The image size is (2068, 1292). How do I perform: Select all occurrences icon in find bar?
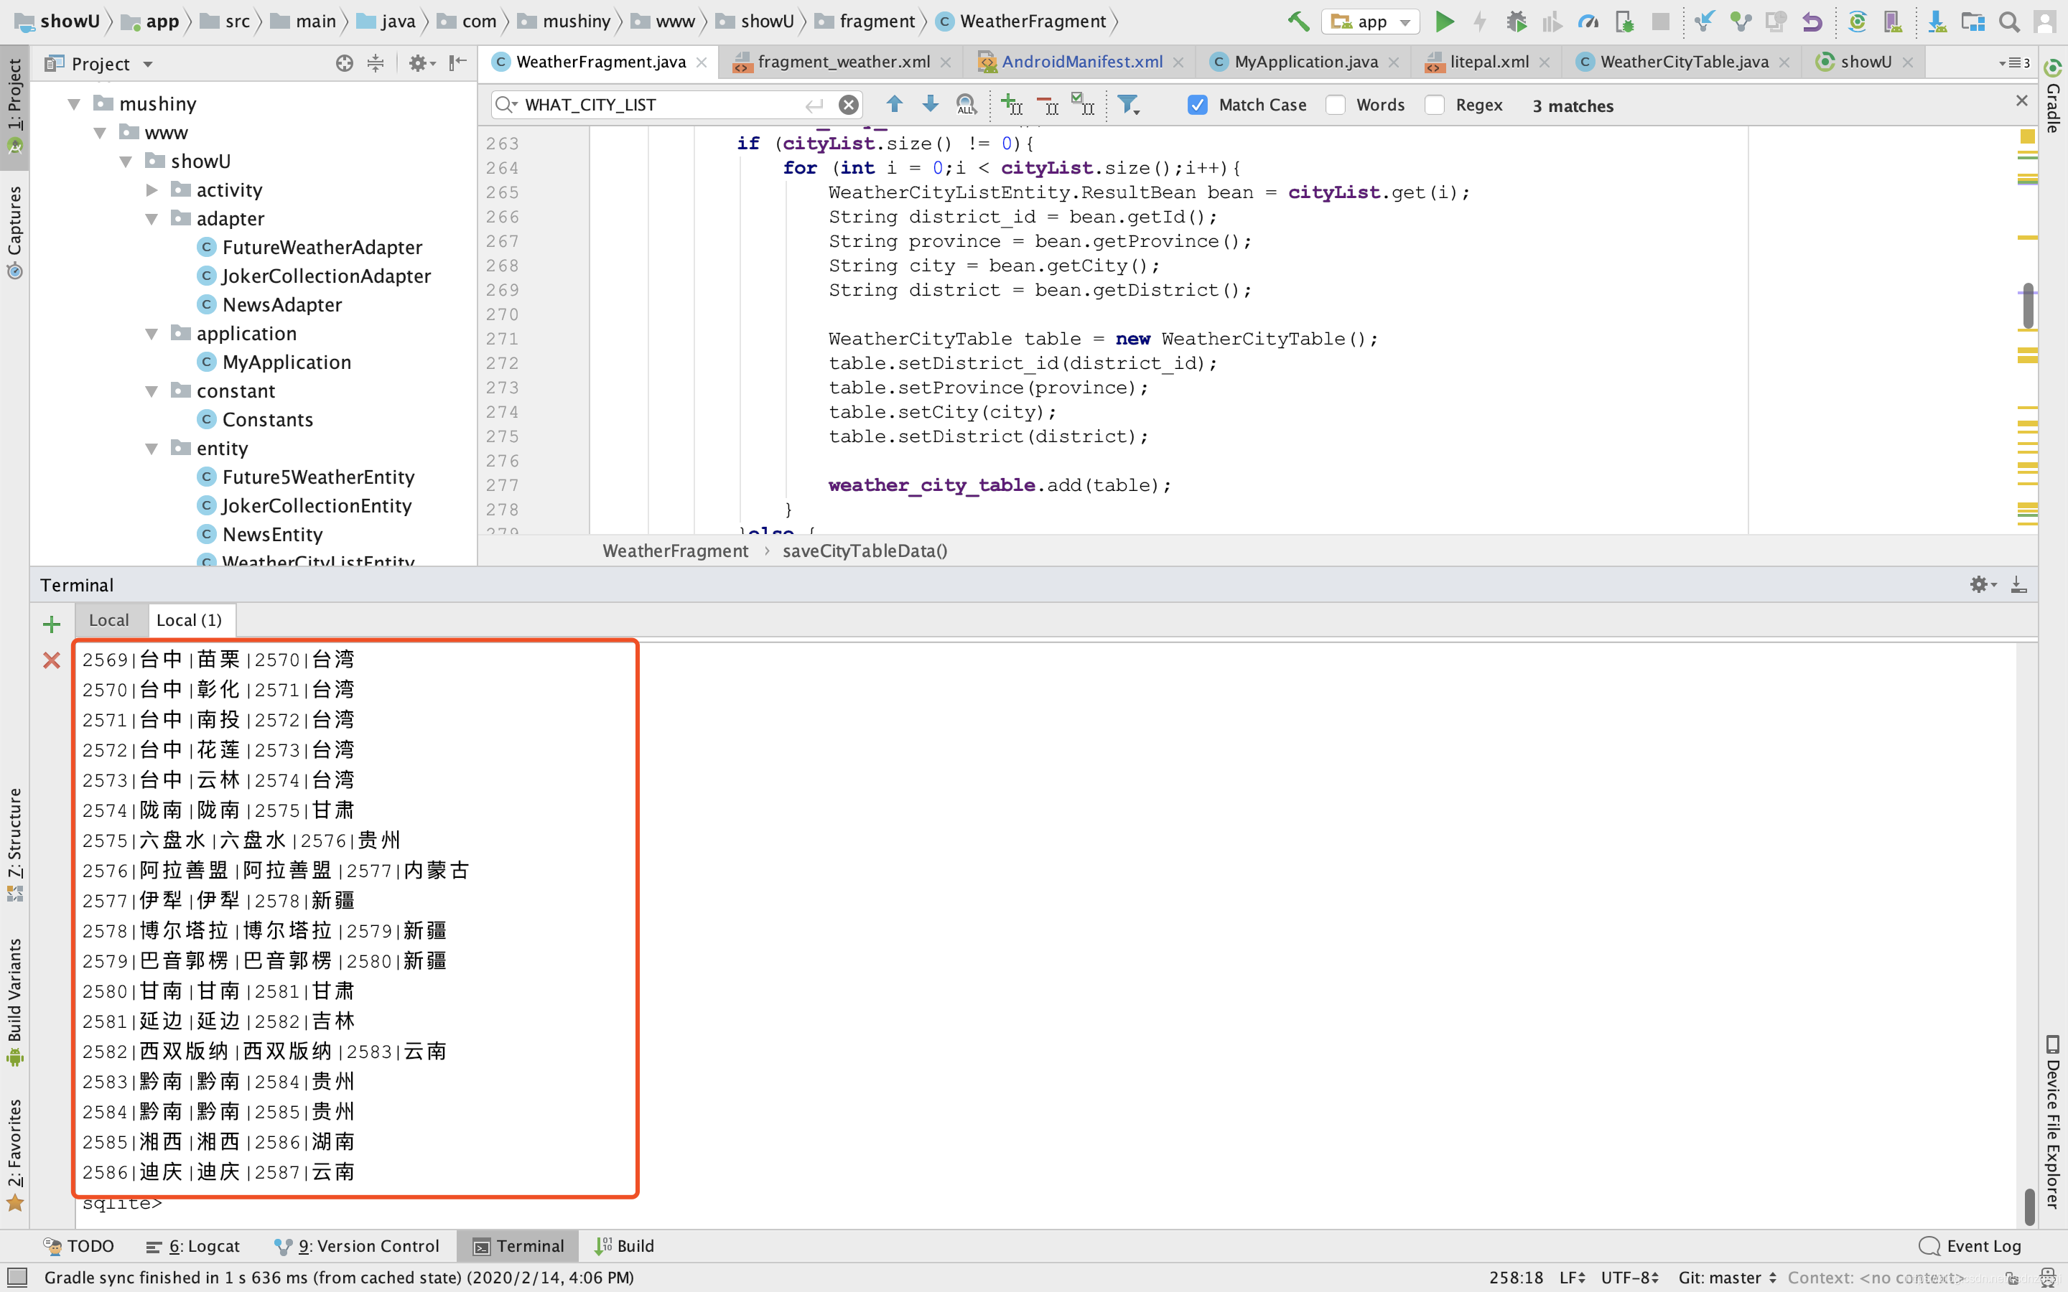[x=1083, y=104]
